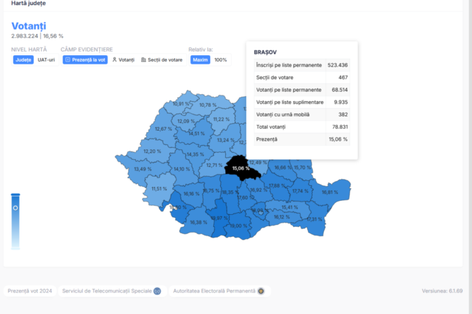This screenshot has width=472, height=314.
Task: Select the county showing 13,49 %
Action: tap(143, 169)
